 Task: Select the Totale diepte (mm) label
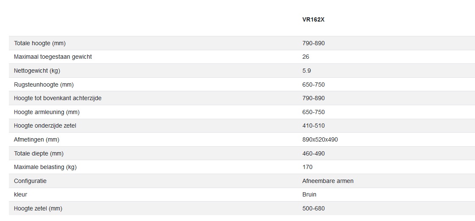[x=38, y=153]
